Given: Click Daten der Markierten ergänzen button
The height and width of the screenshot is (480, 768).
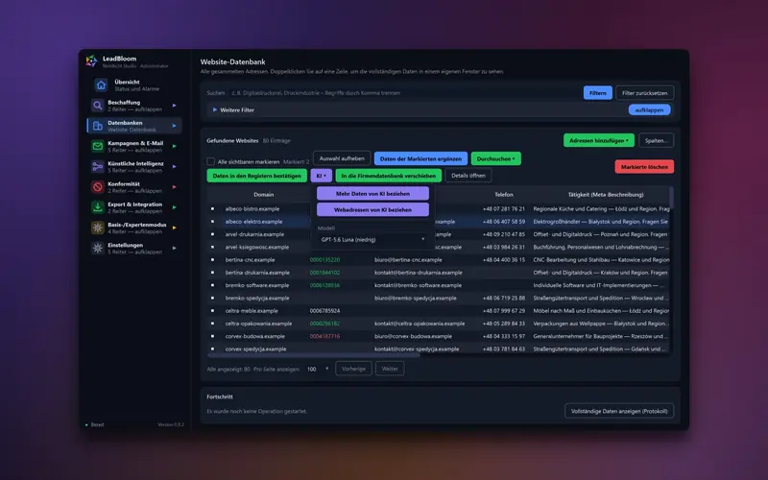Looking at the screenshot, I should [420, 158].
